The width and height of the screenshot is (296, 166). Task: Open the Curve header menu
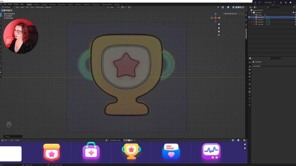point(32,7)
